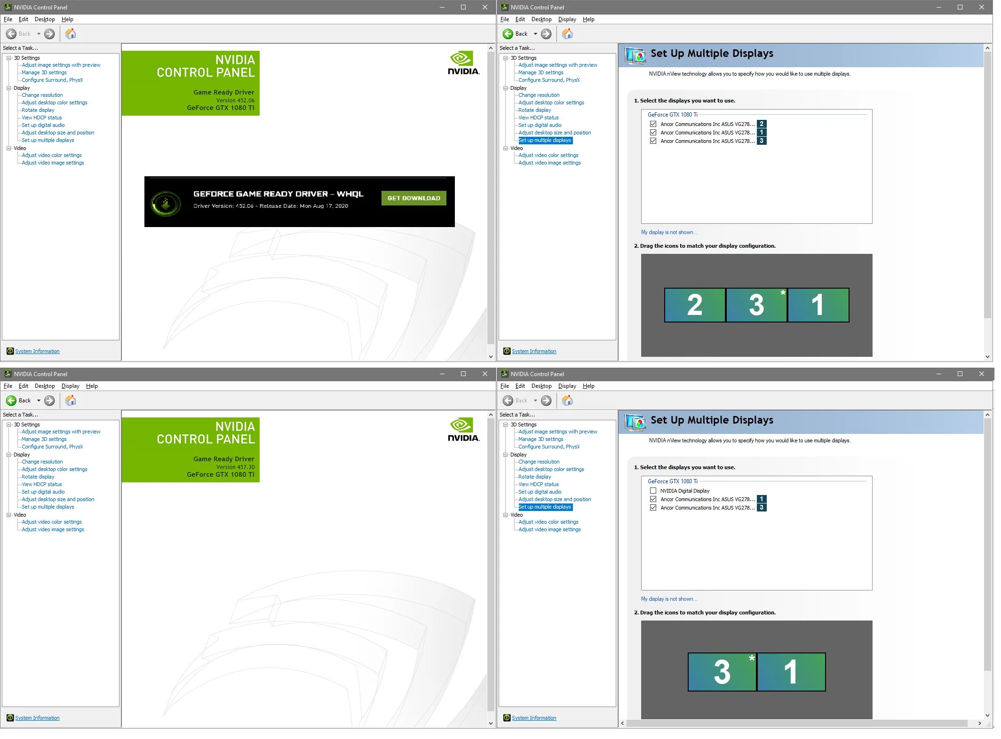Click the NVIDIA logo in the version 457.30 window
The height and width of the screenshot is (739, 1001).
463,430
